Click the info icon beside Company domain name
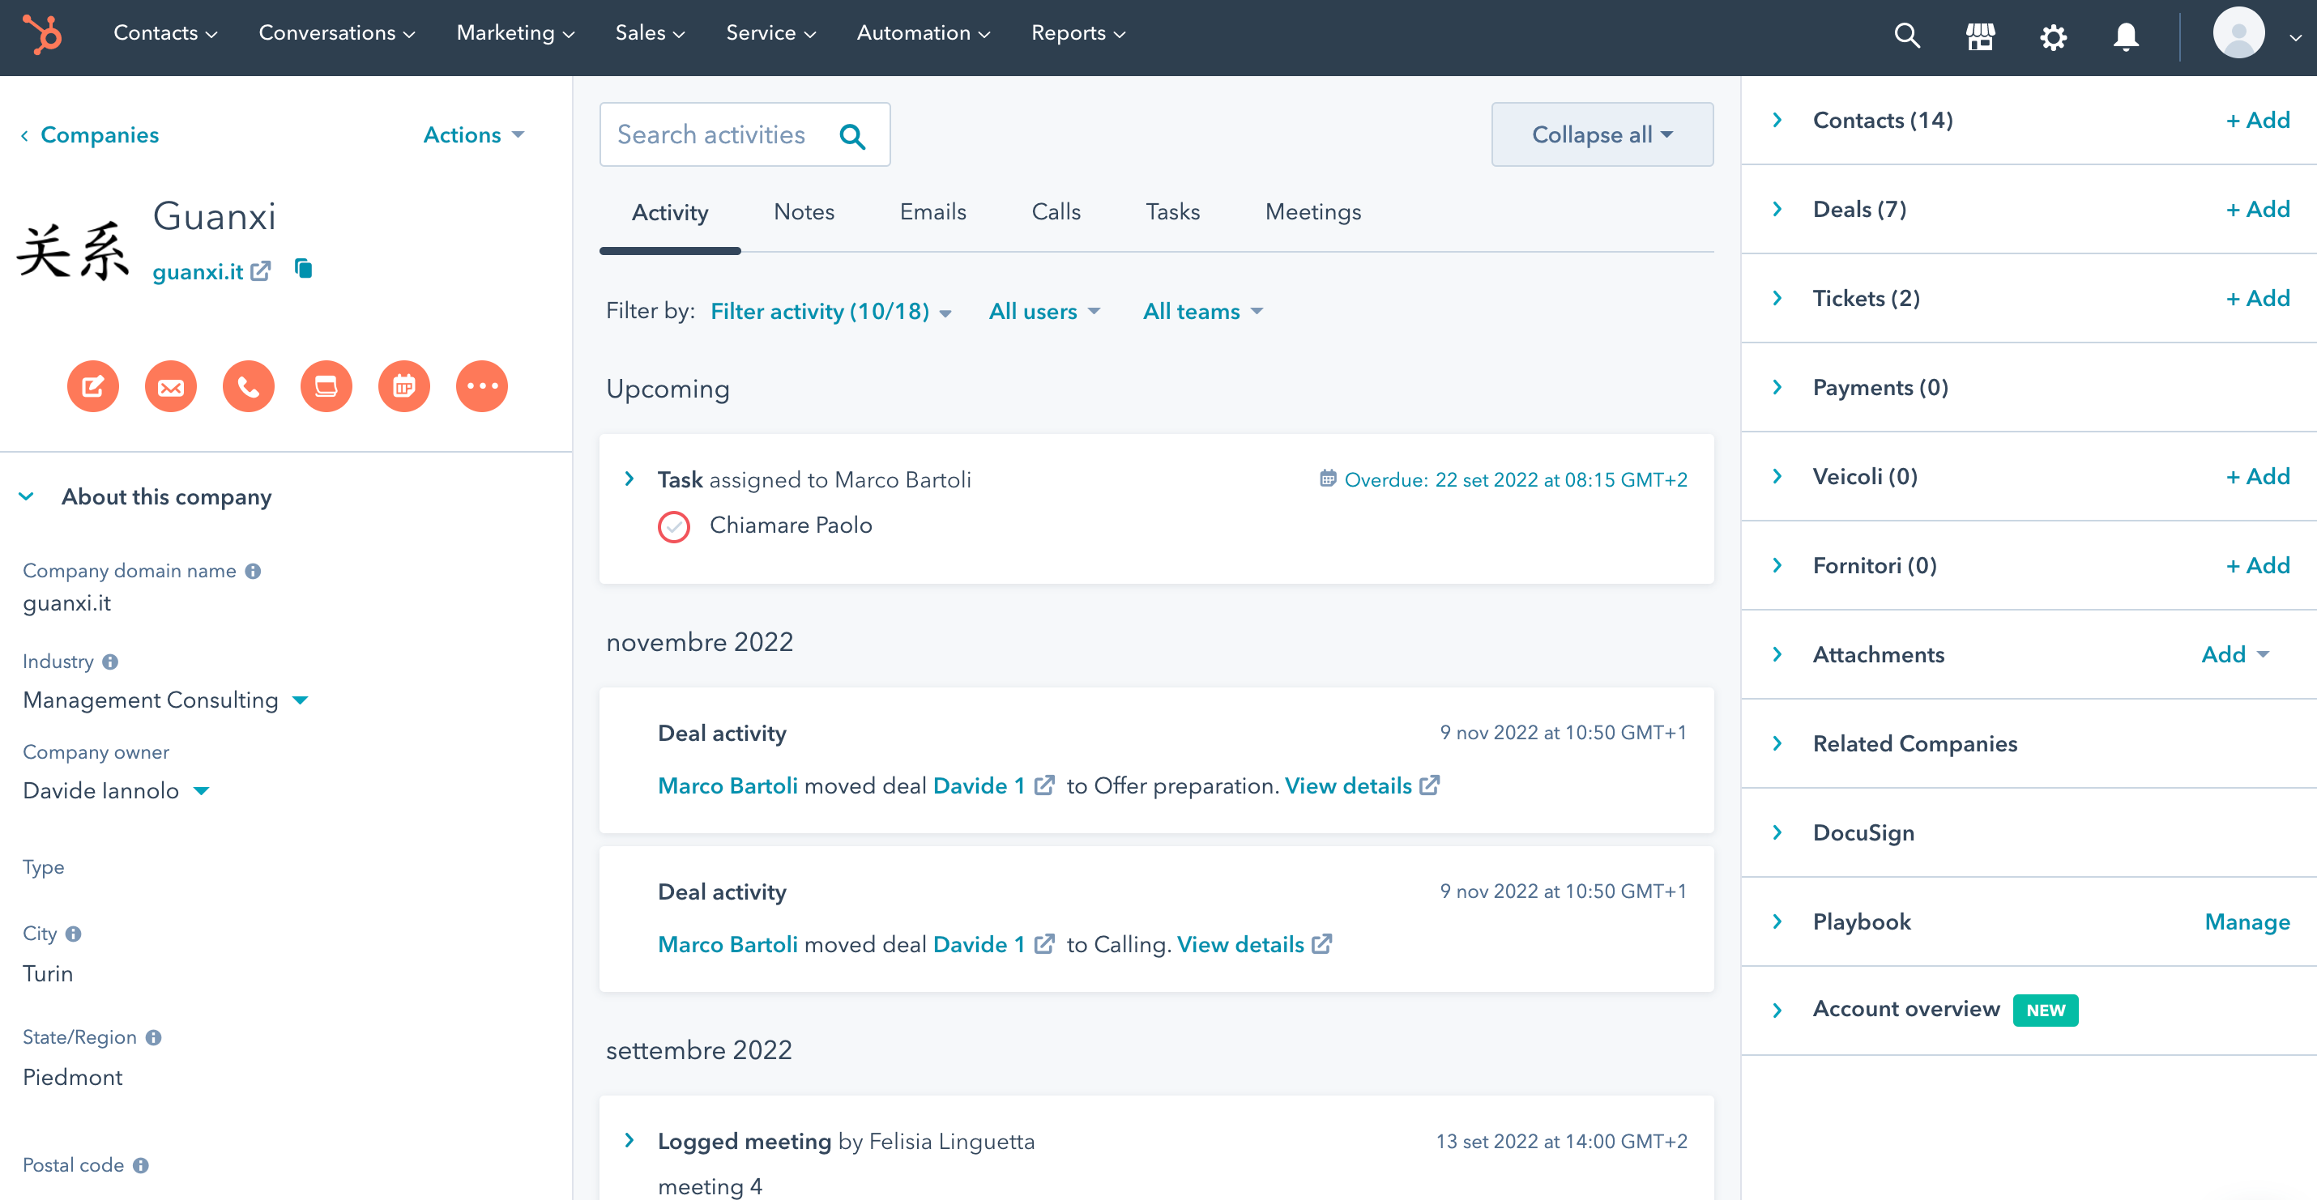2317x1200 pixels. 253,571
